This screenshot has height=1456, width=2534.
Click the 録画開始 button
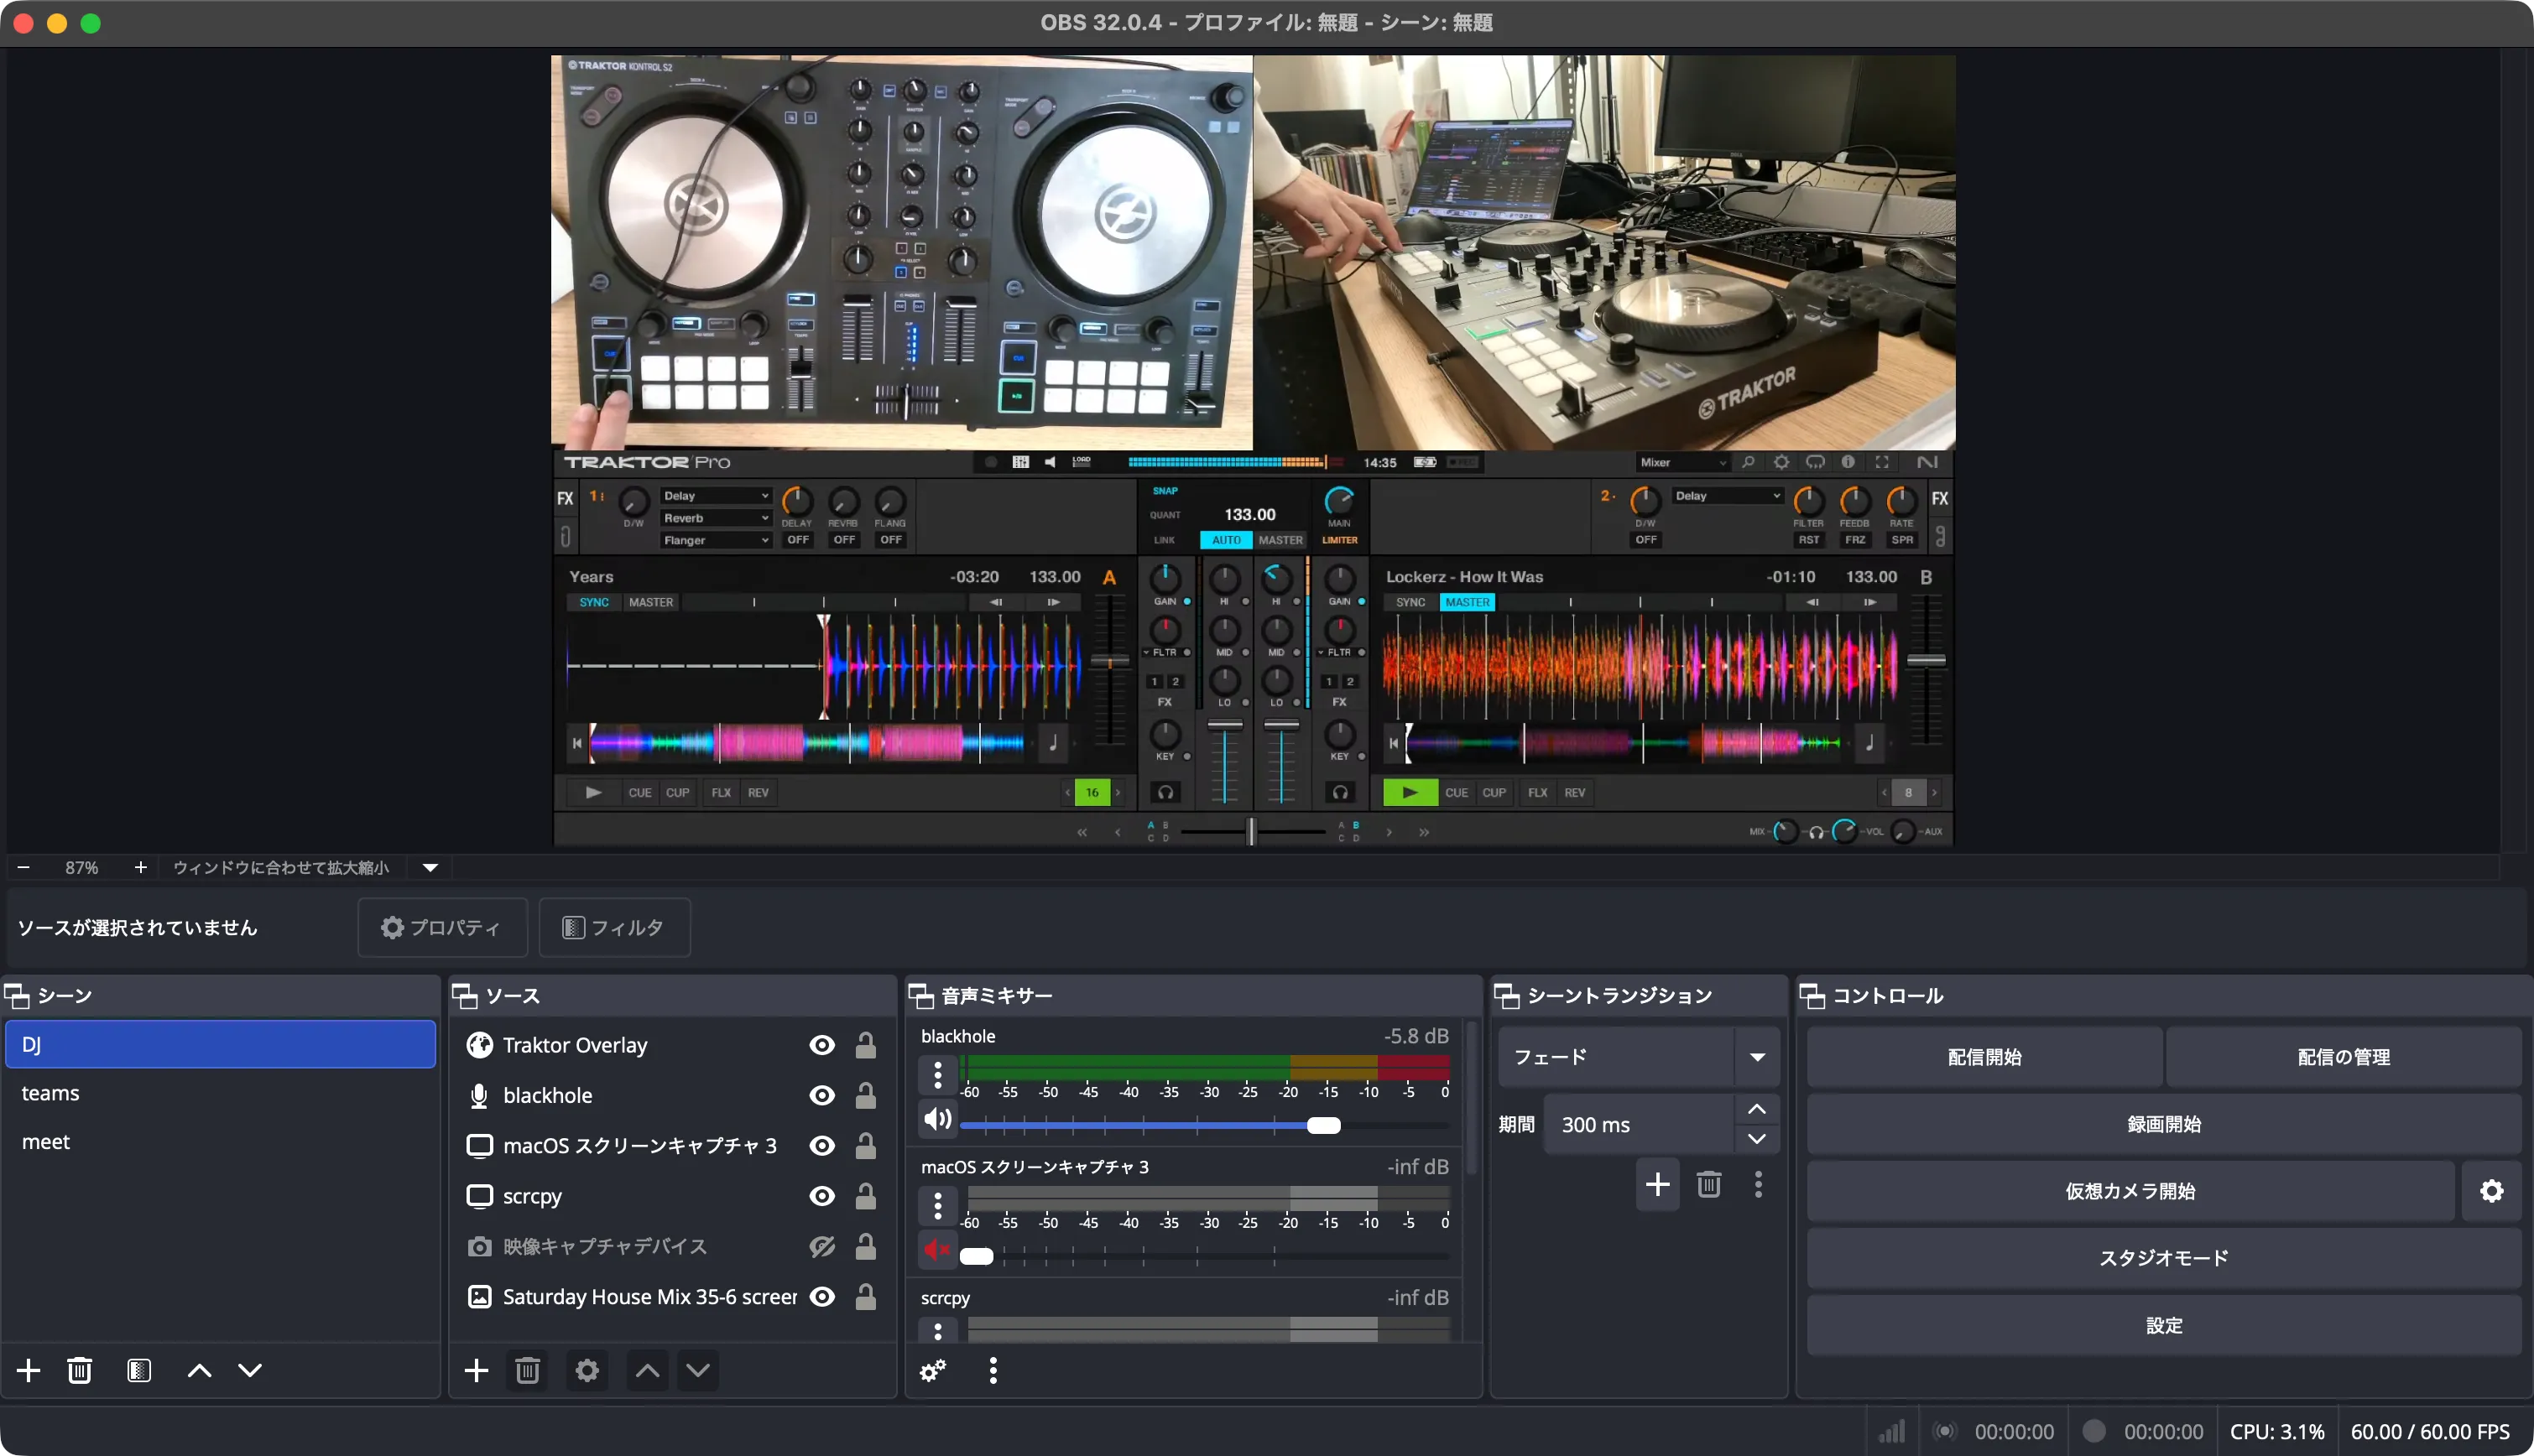click(x=2163, y=1124)
